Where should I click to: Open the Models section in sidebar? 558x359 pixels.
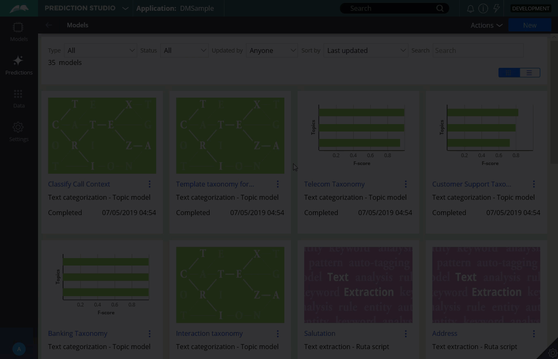tap(19, 32)
